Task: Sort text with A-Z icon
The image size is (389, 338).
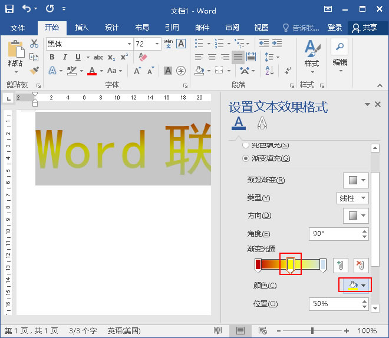Action: 269,71
